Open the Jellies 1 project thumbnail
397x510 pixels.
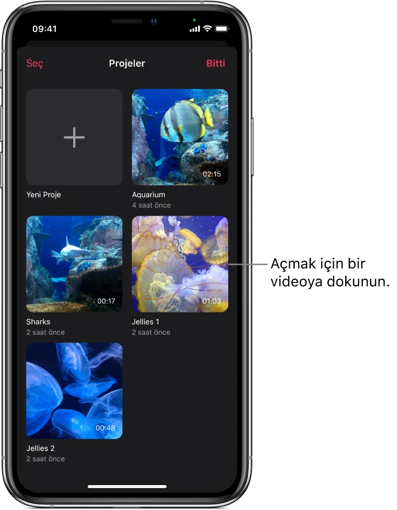180,264
